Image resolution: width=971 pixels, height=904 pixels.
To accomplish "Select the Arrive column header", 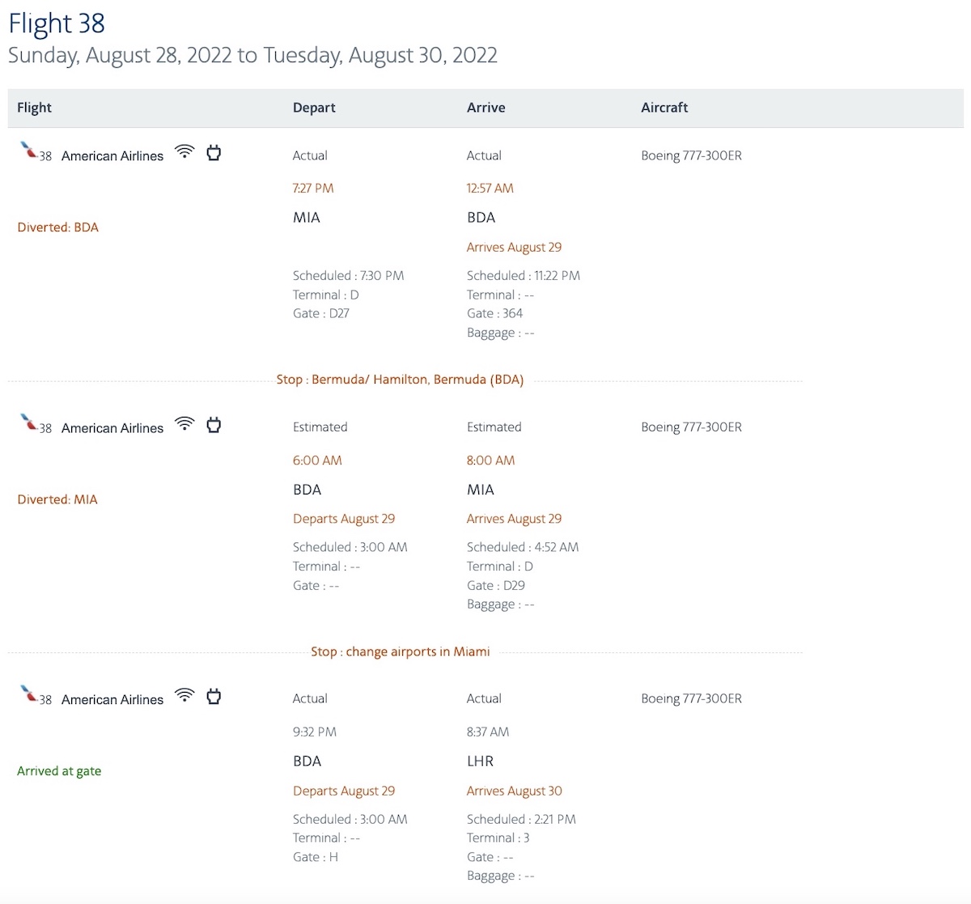I will tap(486, 108).
